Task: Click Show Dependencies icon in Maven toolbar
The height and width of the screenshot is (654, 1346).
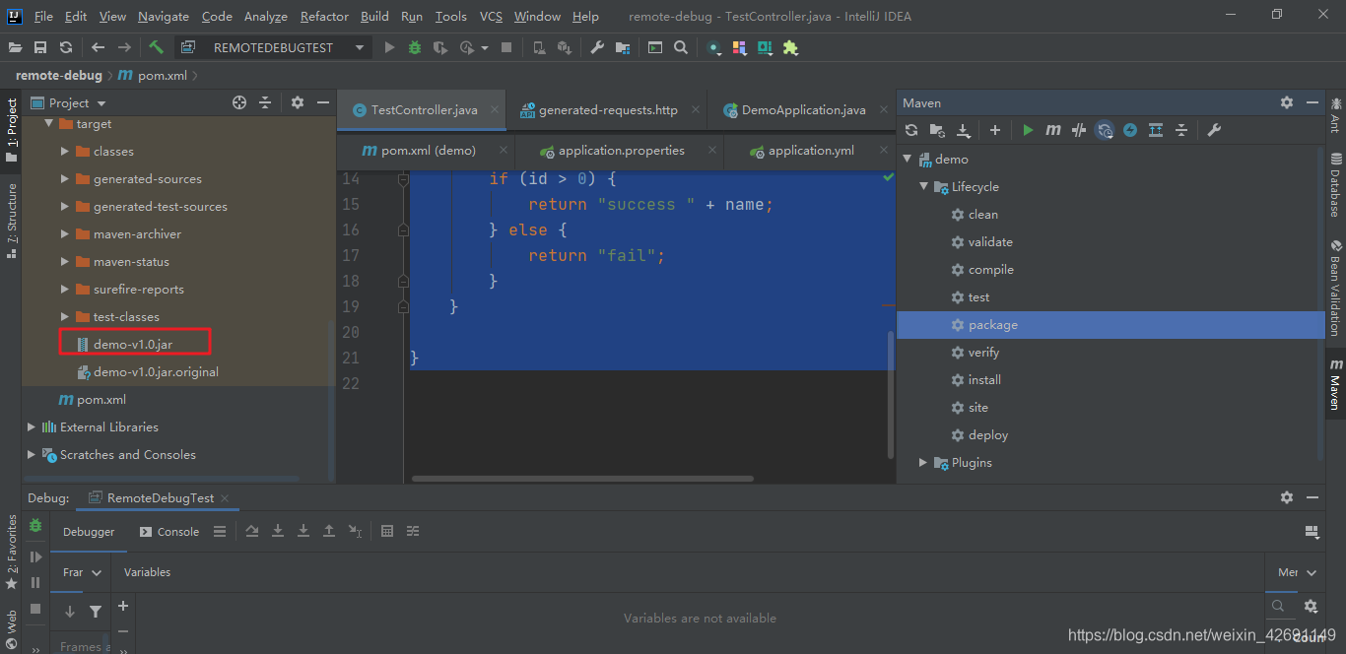Action: (x=1156, y=130)
